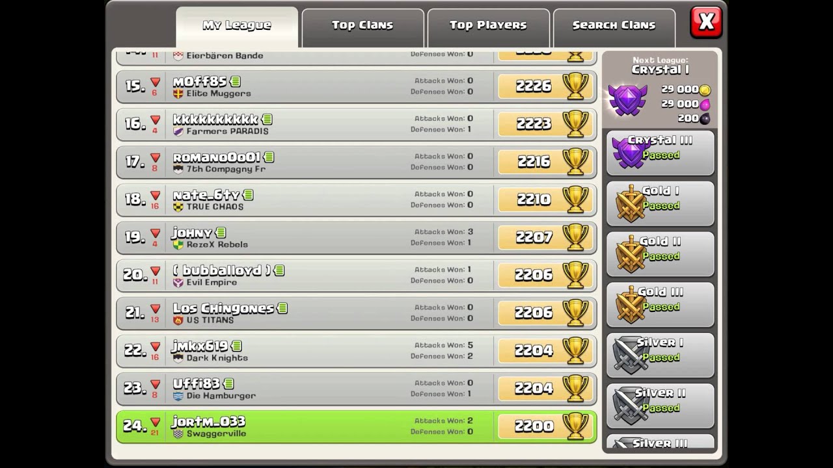Click the gold coin icon beside 29 000
This screenshot has height=468, width=833.
pyautogui.click(x=705, y=90)
